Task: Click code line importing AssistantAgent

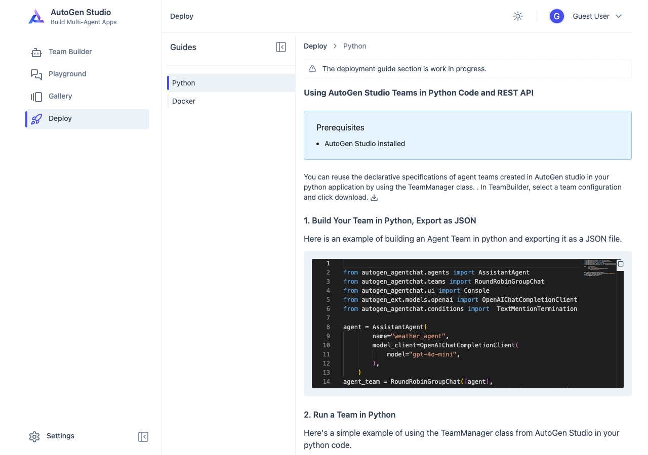Action: coord(436,272)
